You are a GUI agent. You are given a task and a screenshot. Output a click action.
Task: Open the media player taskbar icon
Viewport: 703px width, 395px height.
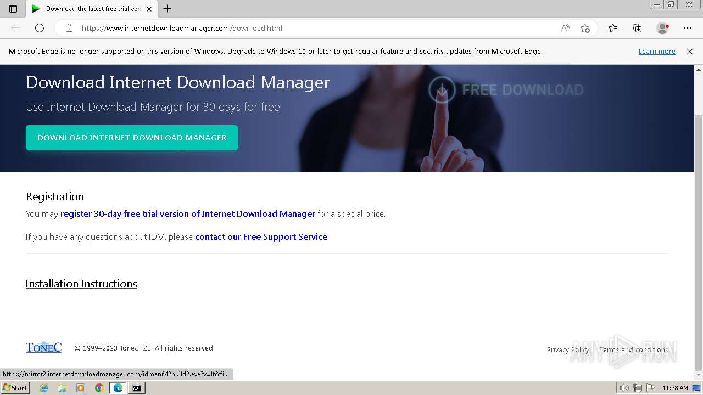tap(81, 388)
